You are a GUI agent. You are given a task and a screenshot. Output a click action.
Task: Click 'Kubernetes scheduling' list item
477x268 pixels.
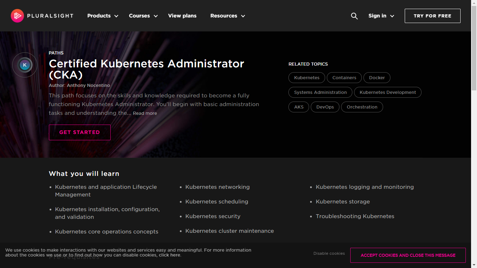(x=217, y=202)
